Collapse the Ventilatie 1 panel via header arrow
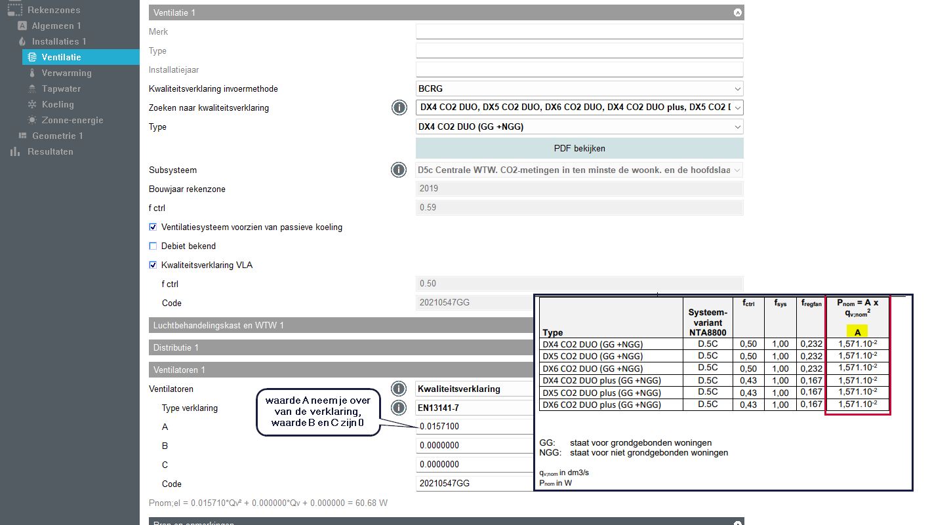 (737, 12)
